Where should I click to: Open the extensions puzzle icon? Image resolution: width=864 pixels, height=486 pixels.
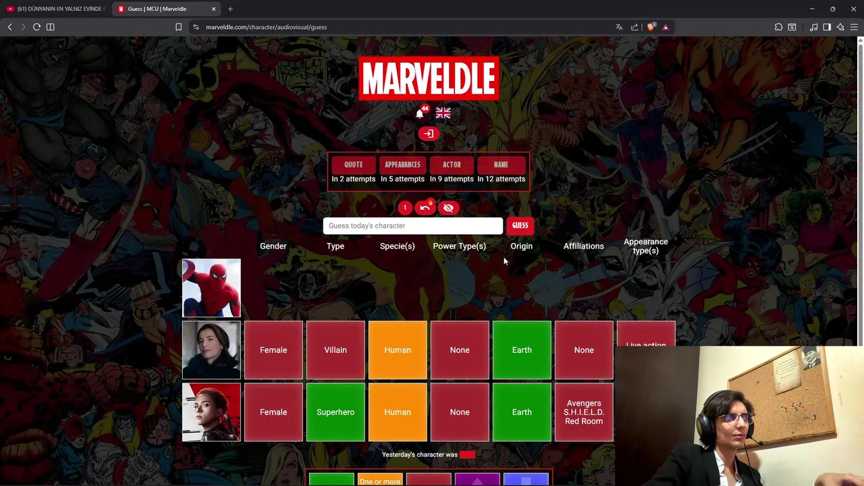[x=778, y=27]
